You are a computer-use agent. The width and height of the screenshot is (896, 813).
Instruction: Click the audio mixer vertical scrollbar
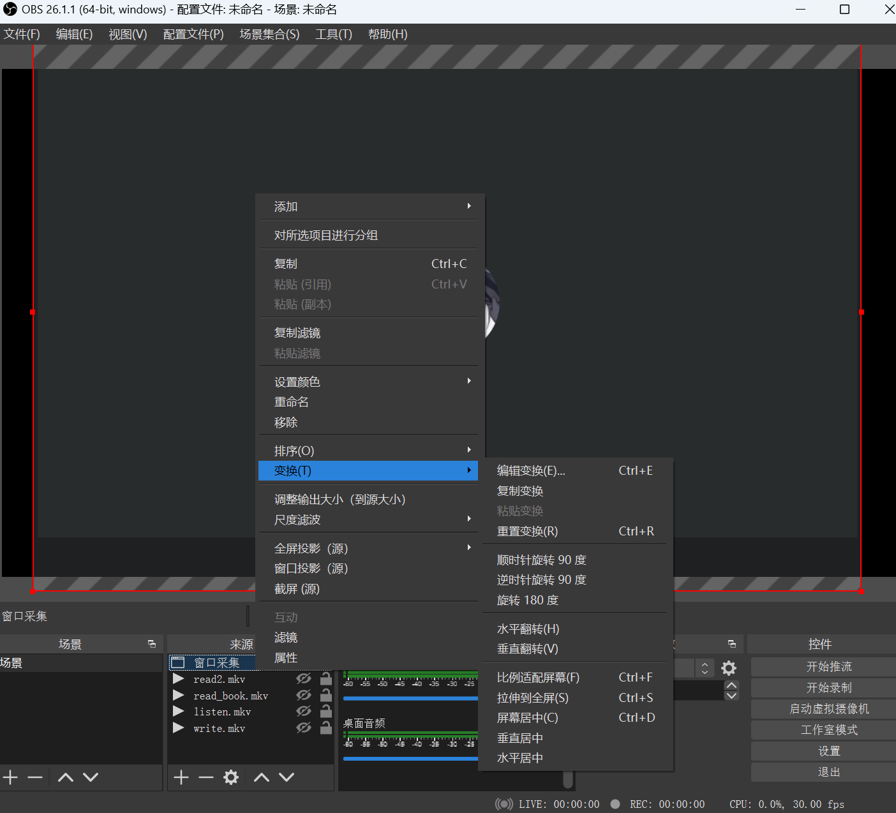[568, 779]
